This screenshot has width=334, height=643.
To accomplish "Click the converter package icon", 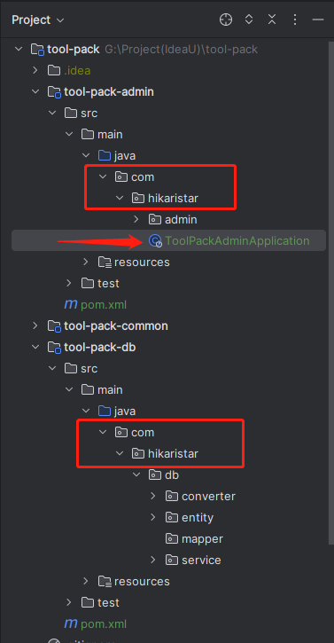I will tap(172, 496).
